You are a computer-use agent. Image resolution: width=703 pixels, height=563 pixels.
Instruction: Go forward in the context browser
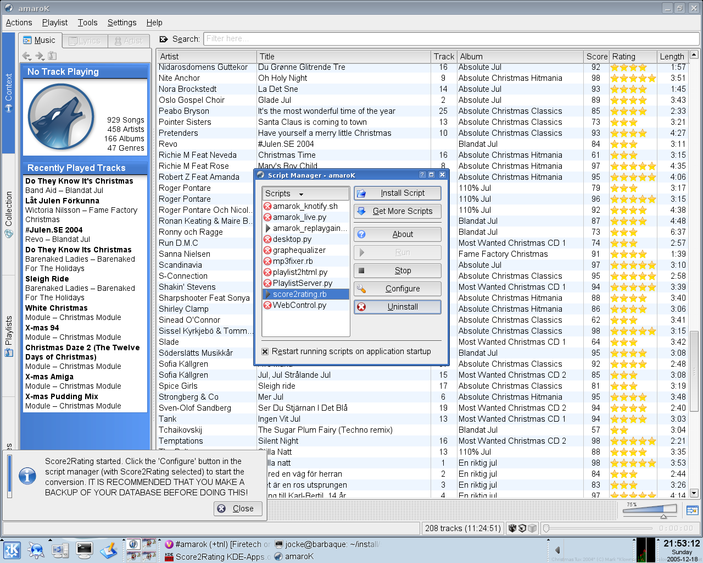40,56
